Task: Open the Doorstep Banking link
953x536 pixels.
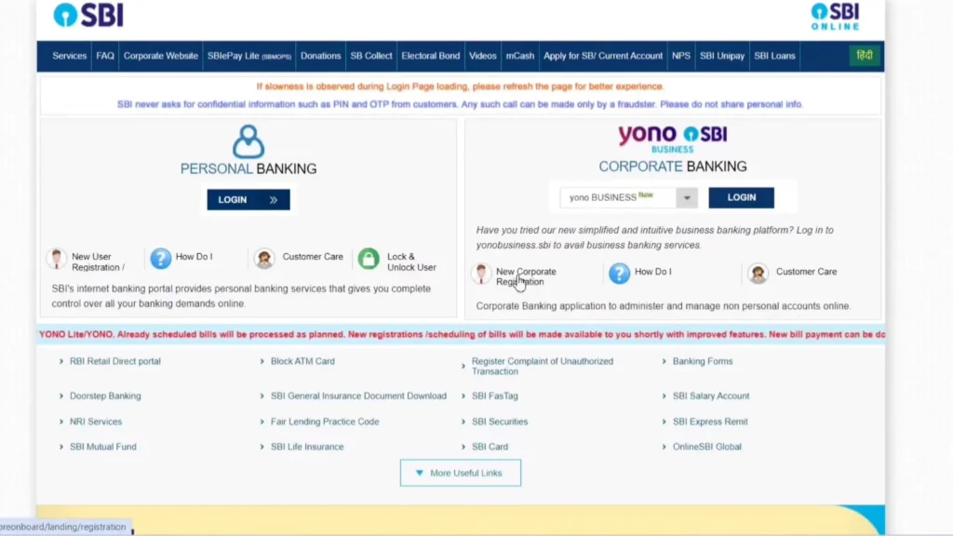Action: 105,395
